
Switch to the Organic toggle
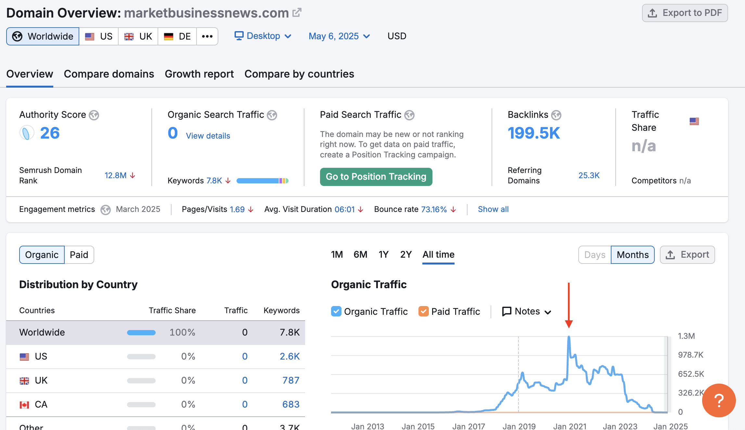[x=42, y=255]
